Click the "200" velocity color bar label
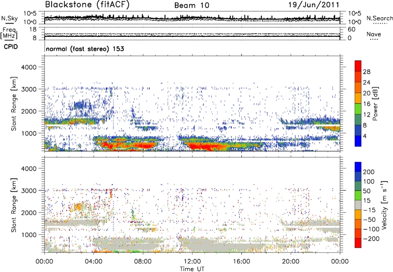Screen dimensions: 393x272 click(369, 172)
